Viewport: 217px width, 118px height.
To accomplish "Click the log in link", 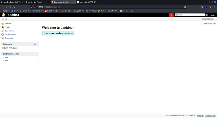I will pos(213,15).
